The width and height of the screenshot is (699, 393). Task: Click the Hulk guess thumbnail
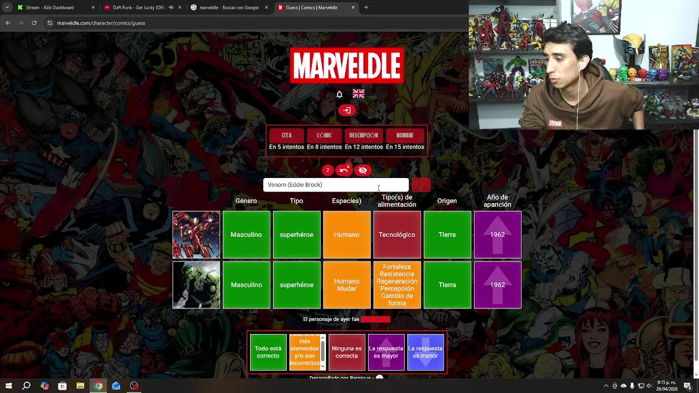pyautogui.click(x=196, y=285)
